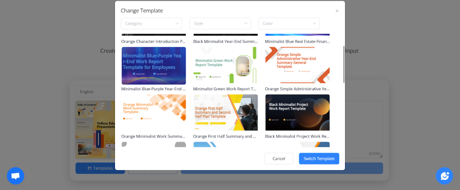Screen dimensions: 460x190
Task: Select Black Minimalist Project Work Report thumbnail
Action: pyautogui.click(x=297, y=112)
